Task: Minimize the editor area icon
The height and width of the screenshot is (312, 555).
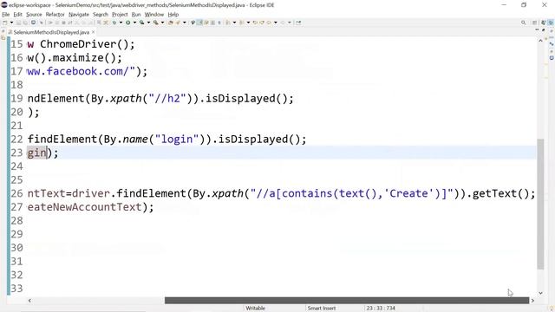Action: coord(538,29)
